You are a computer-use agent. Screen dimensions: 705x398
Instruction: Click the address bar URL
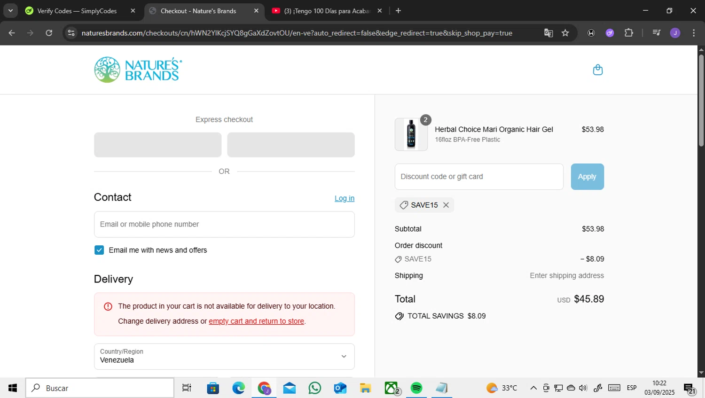(x=297, y=33)
